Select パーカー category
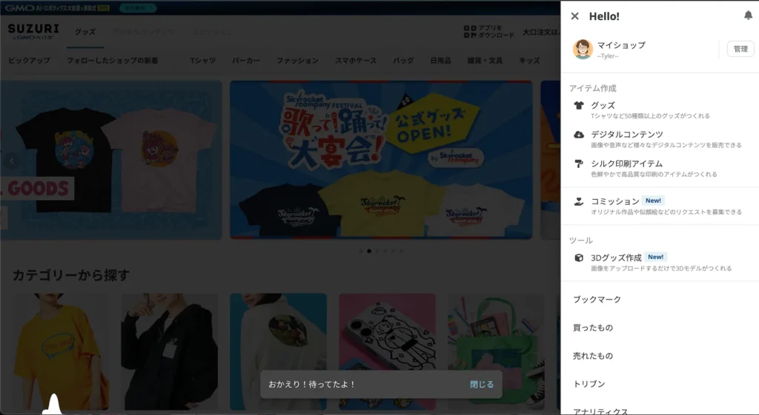Viewport: 759px width, 415px height. 246,61
